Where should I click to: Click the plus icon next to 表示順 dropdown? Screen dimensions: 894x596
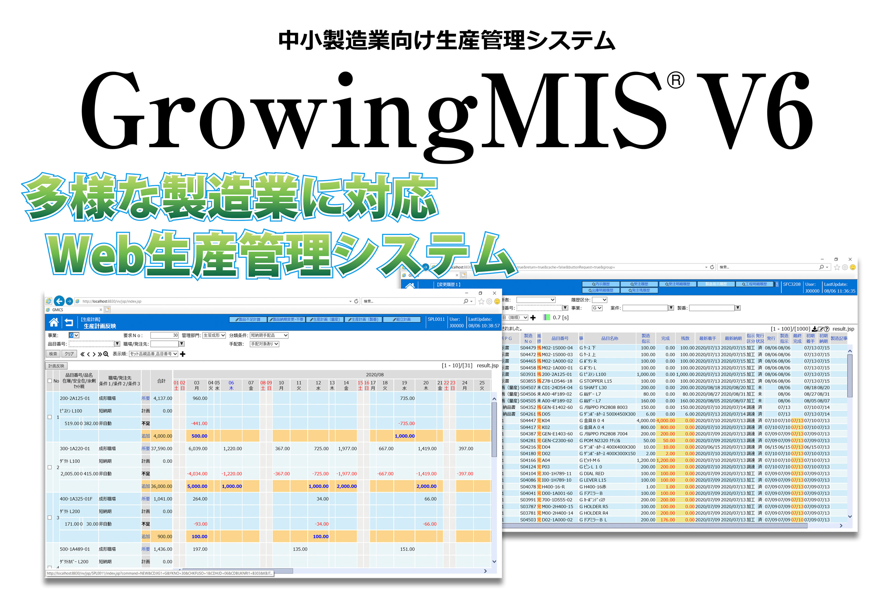(x=183, y=354)
